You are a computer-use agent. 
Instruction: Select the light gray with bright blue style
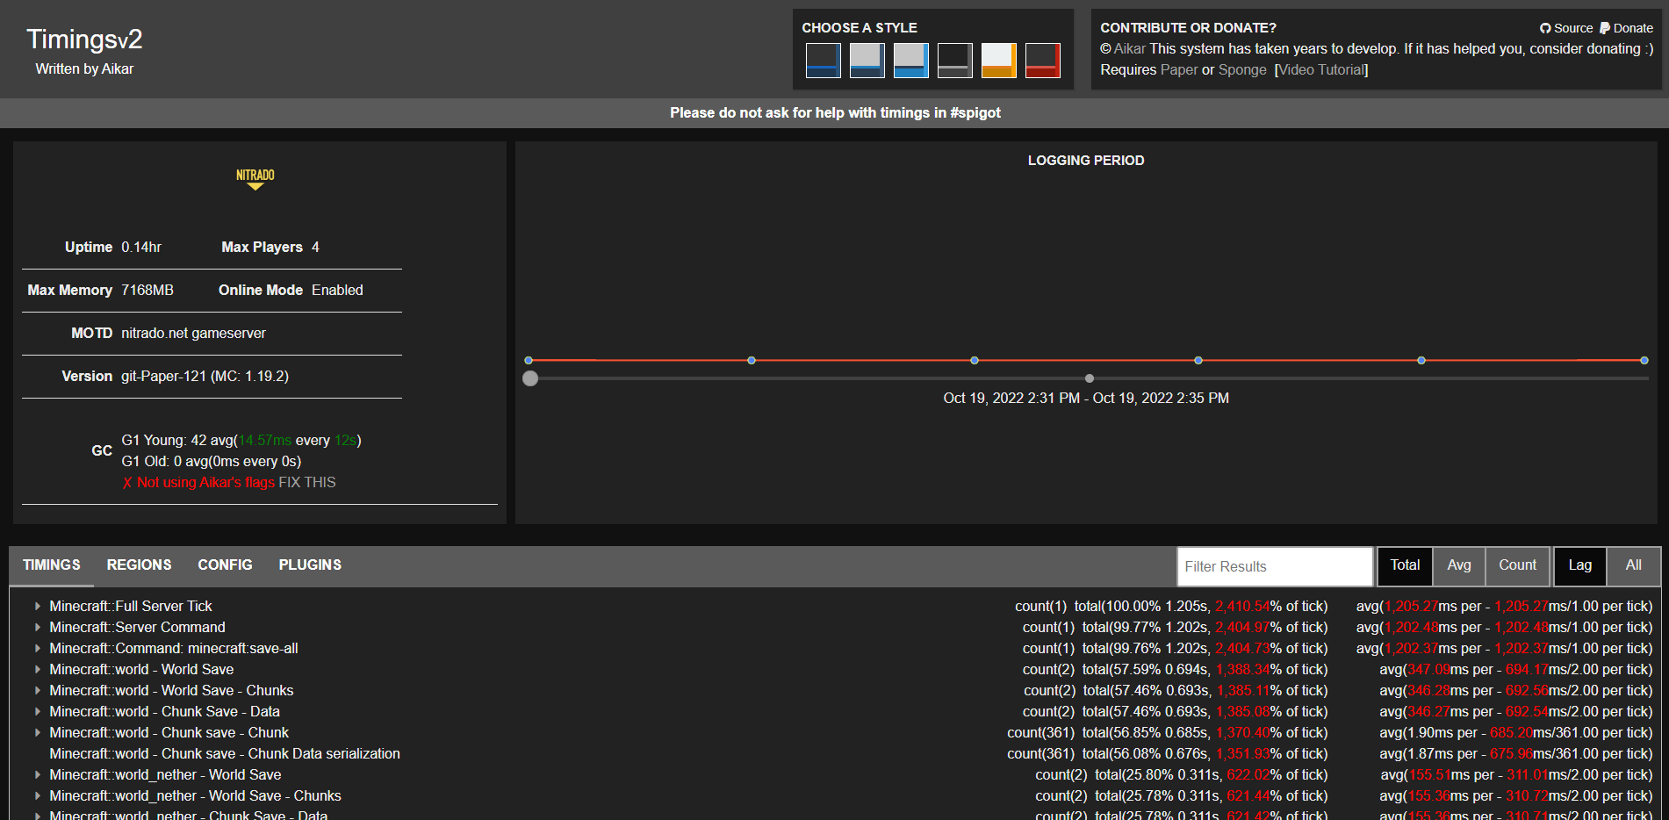910,61
